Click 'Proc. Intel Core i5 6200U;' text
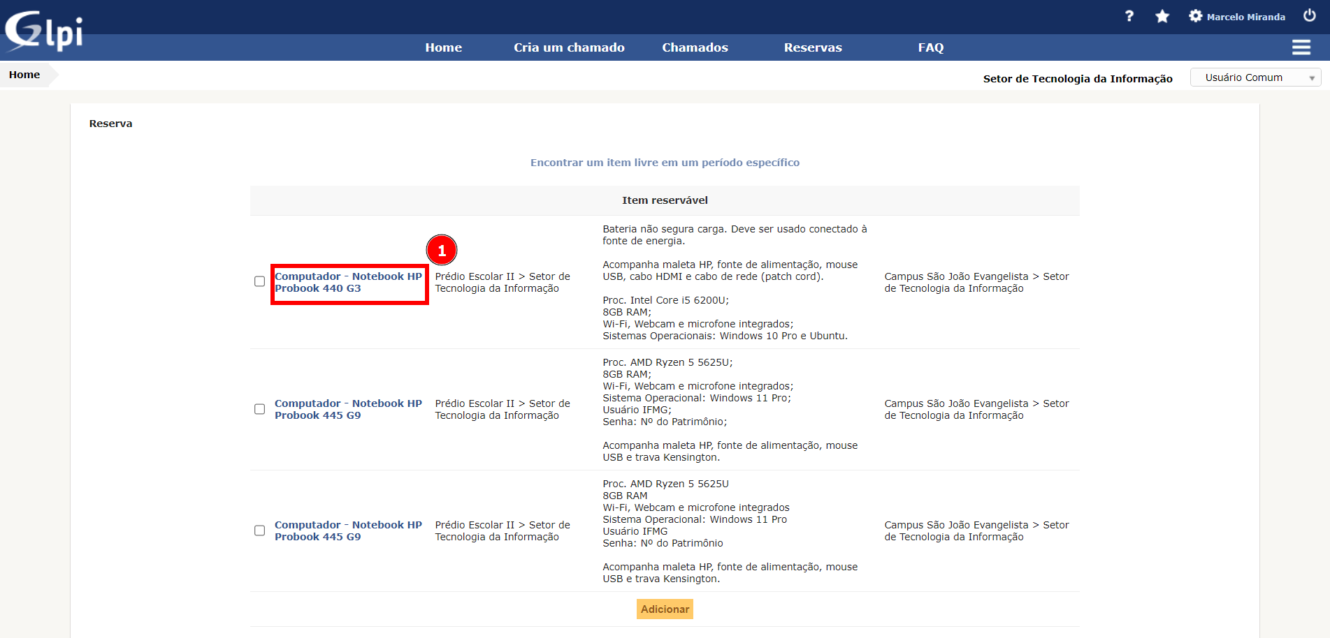 (665, 300)
